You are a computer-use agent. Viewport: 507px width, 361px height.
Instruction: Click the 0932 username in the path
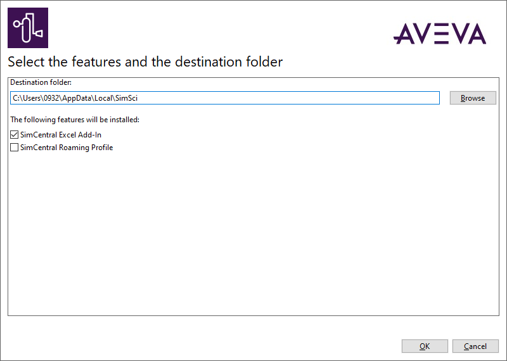click(x=51, y=98)
